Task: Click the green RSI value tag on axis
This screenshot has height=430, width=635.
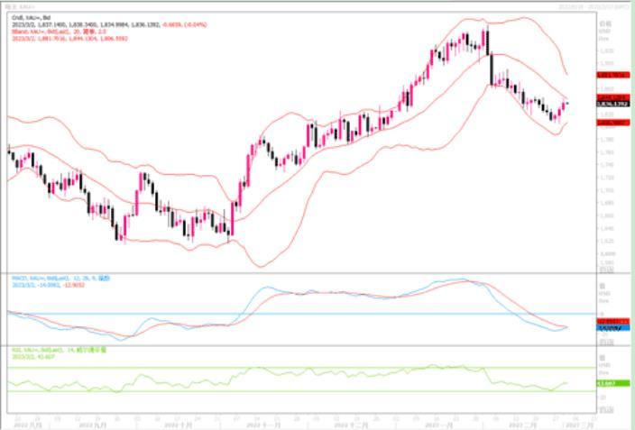Action: [608, 383]
